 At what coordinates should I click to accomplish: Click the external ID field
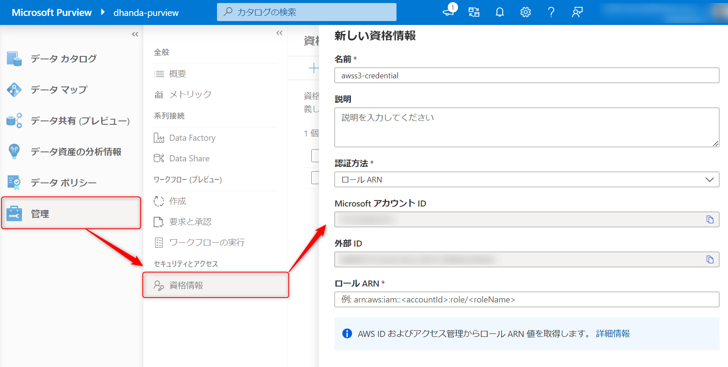(527, 259)
